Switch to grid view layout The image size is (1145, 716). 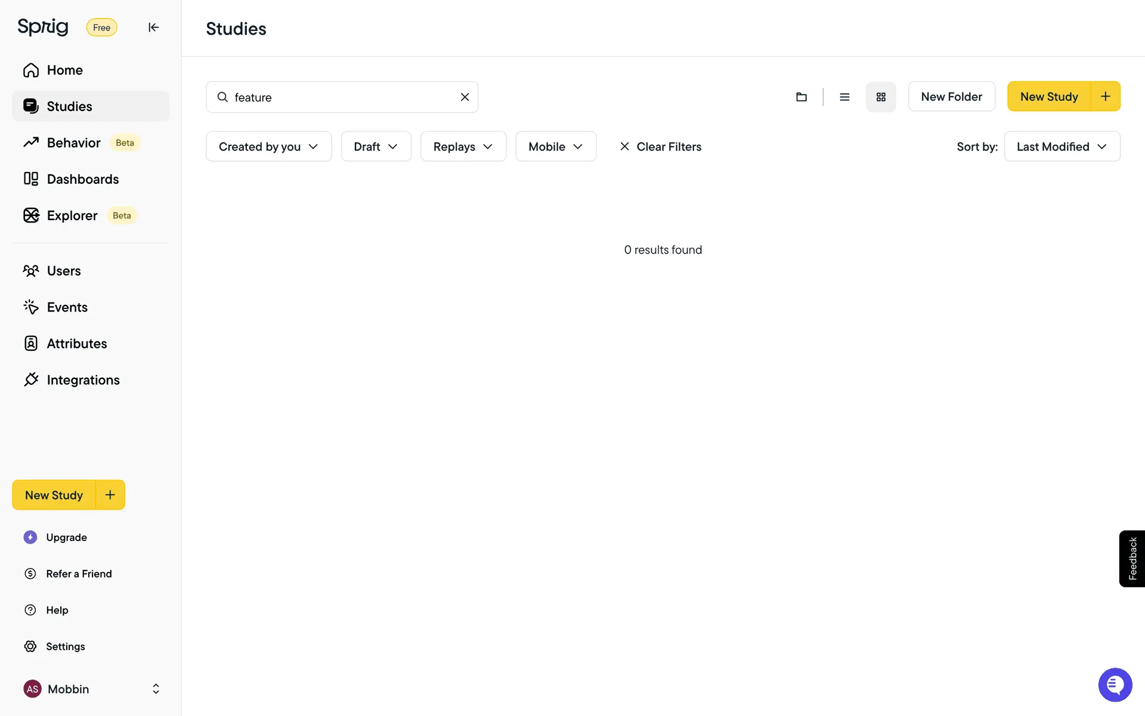click(881, 97)
